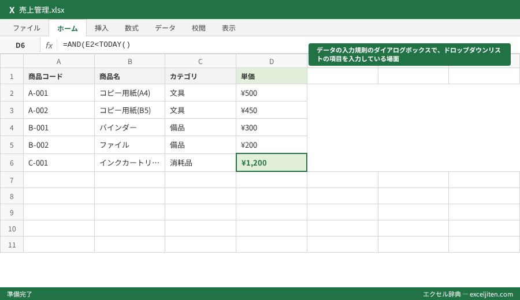Viewport: 520px width, 300px height.
Task: Click the name box showing D6
Action: [x=20, y=45]
